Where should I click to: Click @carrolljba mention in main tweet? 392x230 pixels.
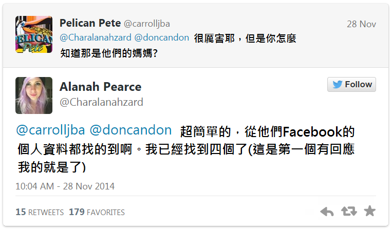[x=50, y=130]
